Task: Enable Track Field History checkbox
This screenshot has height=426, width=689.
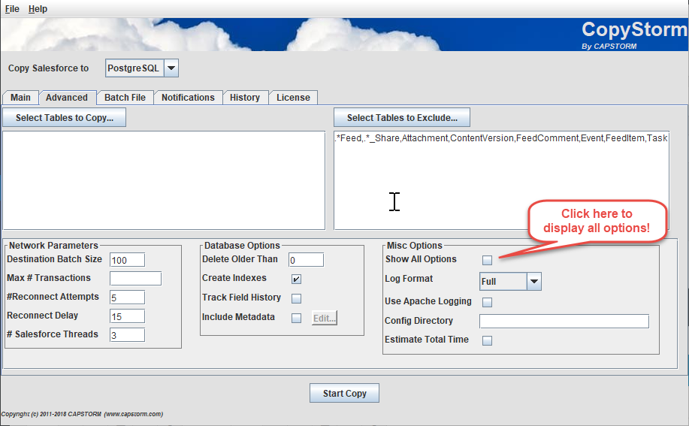Action: click(296, 298)
